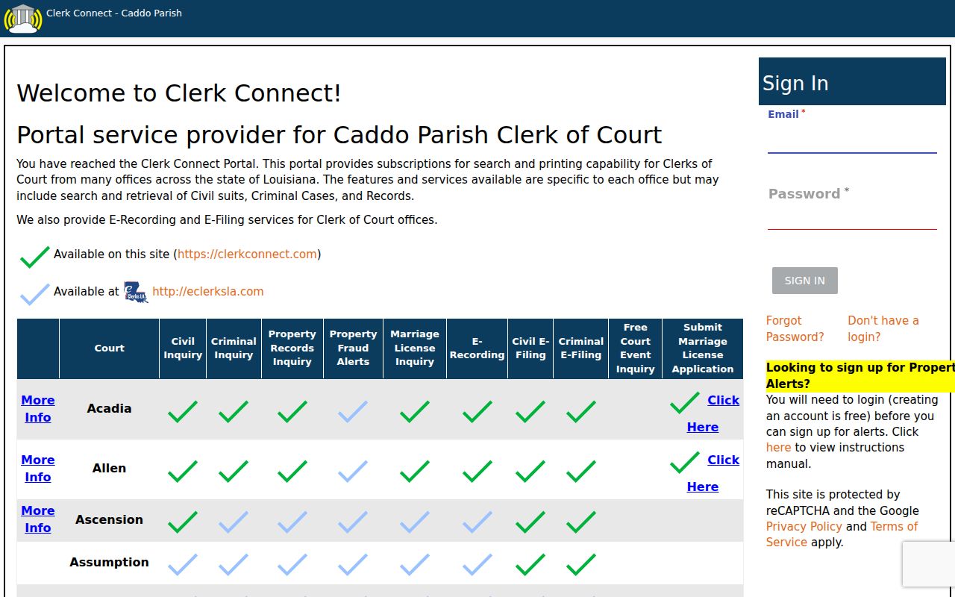Click Allen's Property Records Inquiry checkmark

292,471
